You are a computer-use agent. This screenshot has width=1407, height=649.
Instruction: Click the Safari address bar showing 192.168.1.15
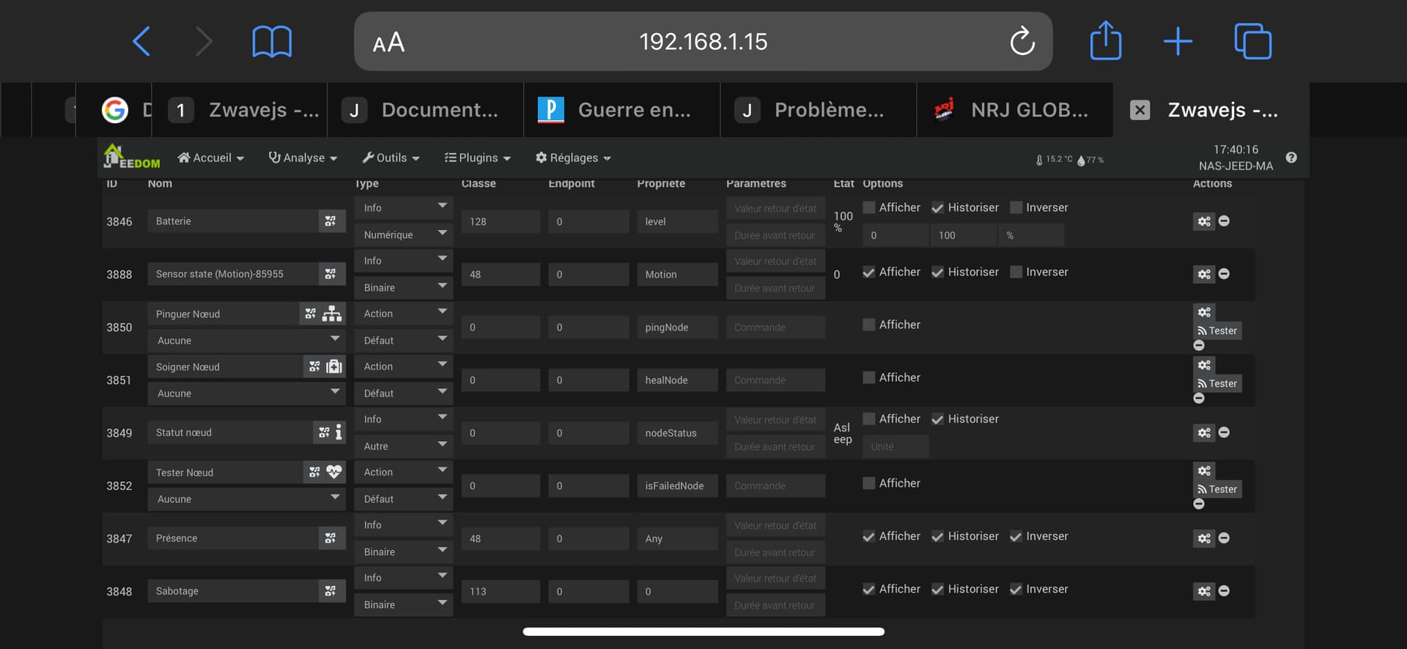[x=703, y=41]
